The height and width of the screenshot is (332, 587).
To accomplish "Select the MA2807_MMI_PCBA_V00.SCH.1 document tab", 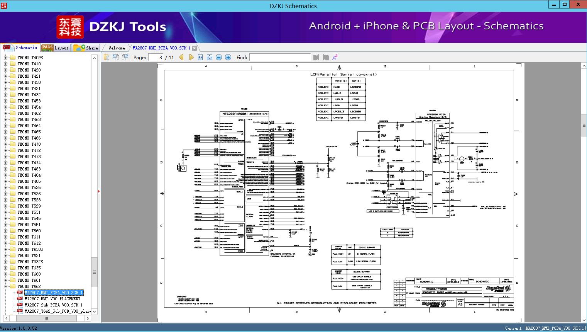I will [162, 48].
